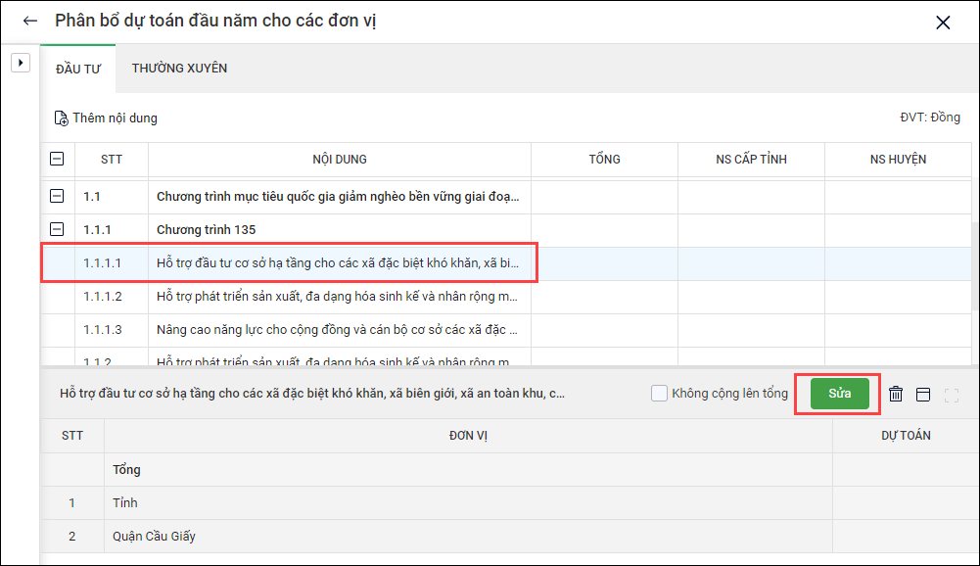Close the budget allocation dialog

pos(943,23)
